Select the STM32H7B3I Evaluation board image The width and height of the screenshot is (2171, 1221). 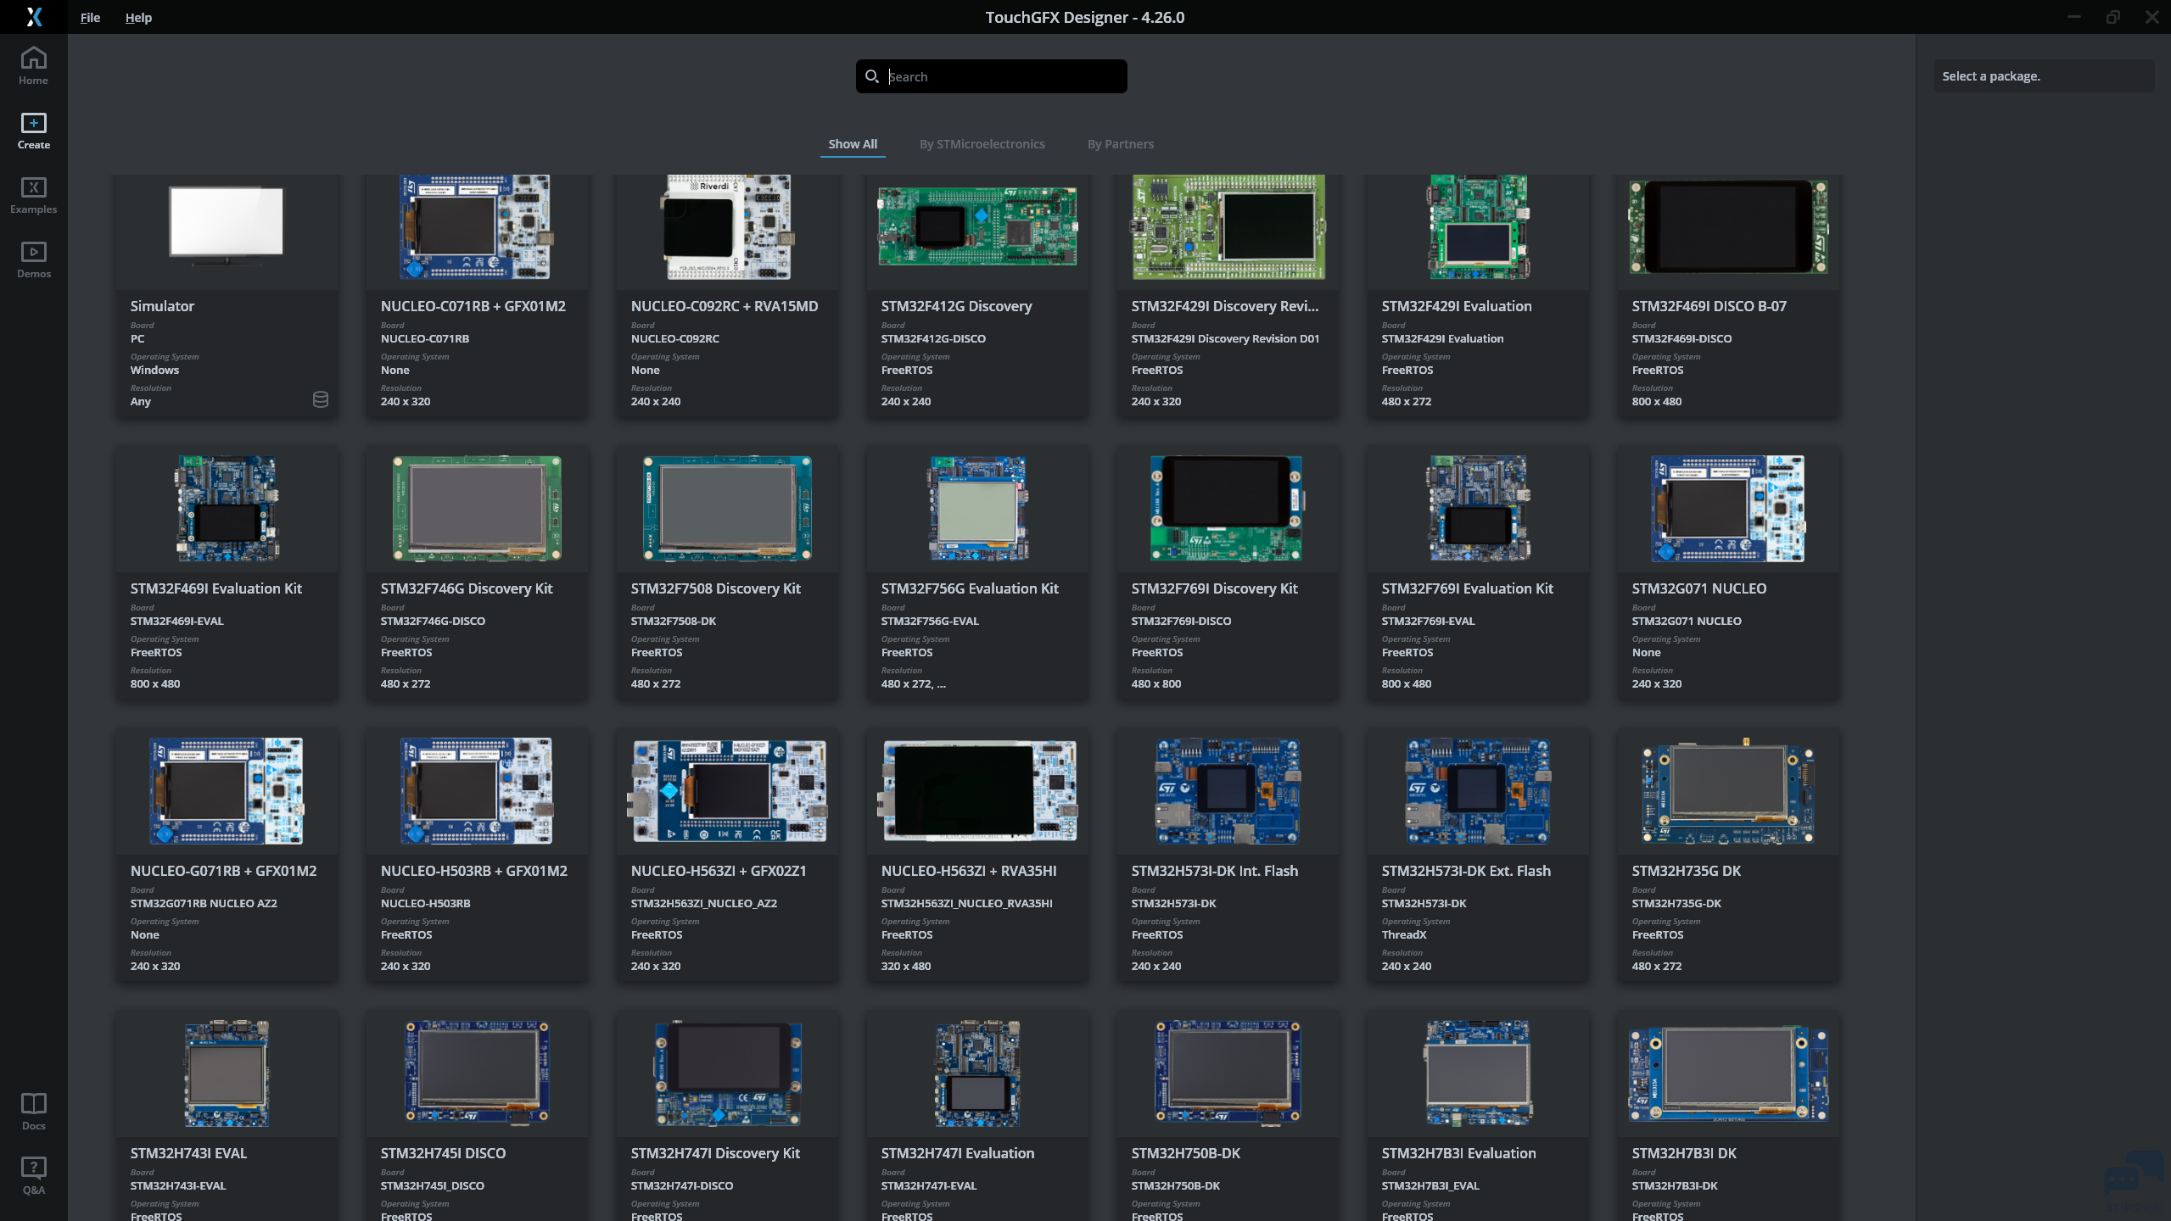pos(1478,1073)
